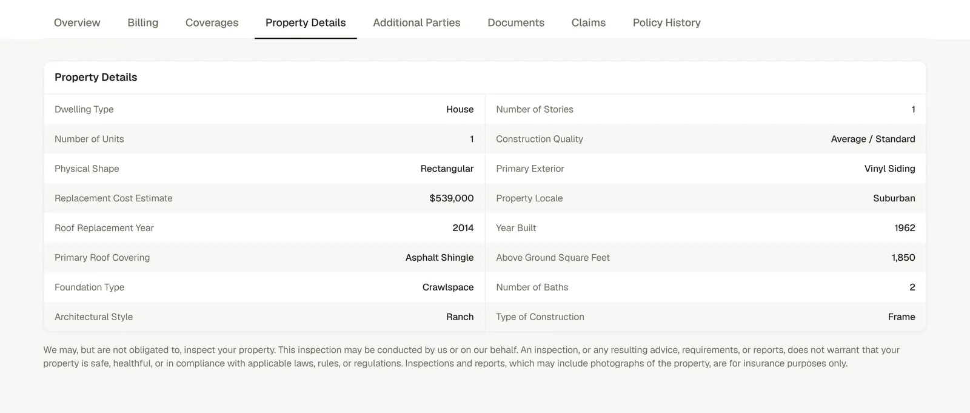Click the Construction Quality label
Viewport: 970px width, 413px height.
click(540, 139)
